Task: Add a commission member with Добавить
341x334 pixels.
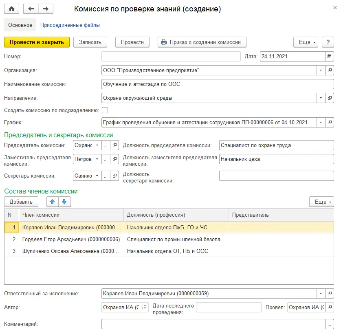Action: 21,202
